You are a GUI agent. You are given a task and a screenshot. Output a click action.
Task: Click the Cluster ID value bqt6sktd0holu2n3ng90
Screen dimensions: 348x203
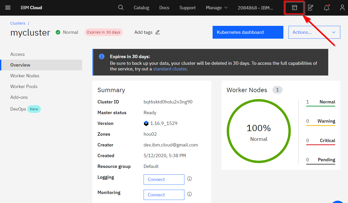coord(168,102)
